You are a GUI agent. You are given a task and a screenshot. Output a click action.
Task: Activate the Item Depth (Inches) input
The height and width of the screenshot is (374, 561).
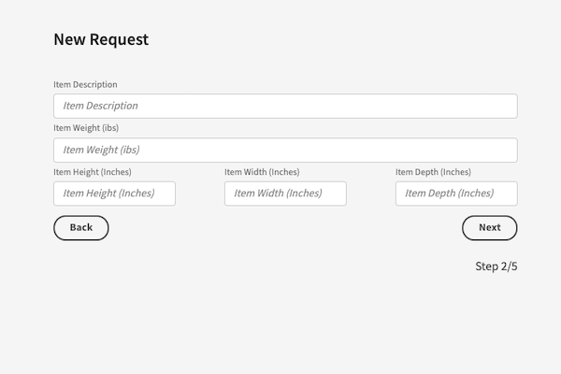pos(456,194)
